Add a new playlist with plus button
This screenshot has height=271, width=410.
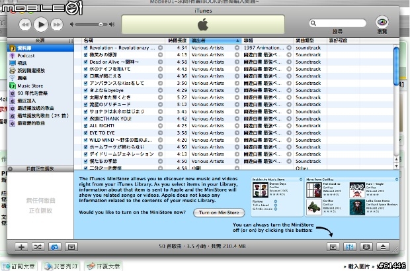pyautogui.click(x=21, y=247)
